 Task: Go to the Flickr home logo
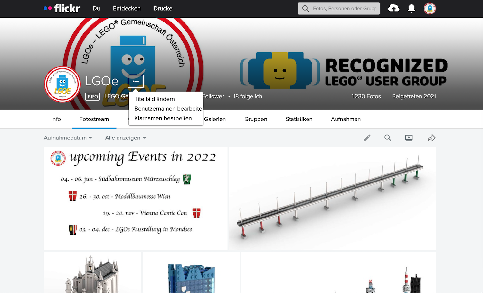(x=62, y=8)
